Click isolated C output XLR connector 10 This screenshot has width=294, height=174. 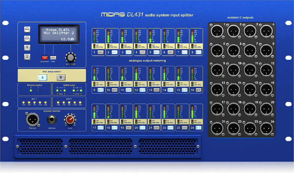(234, 70)
